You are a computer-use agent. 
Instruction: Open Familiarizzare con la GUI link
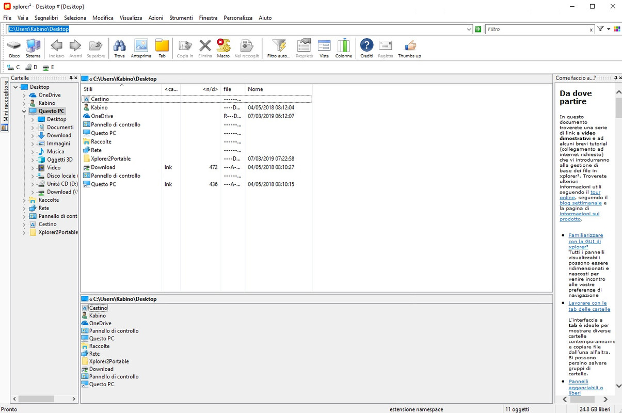[x=585, y=241]
